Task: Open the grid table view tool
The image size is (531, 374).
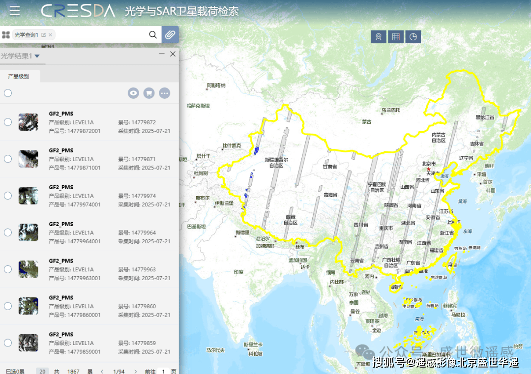Action: pos(396,37)
